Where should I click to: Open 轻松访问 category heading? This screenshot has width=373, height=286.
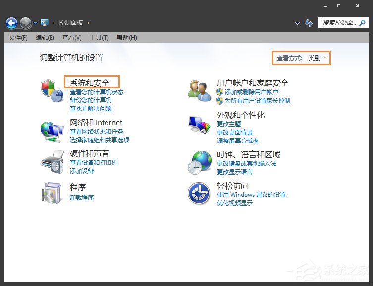(233, 186)
